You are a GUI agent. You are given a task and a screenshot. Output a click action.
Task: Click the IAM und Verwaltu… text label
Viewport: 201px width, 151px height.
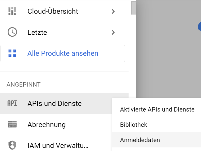58,146
